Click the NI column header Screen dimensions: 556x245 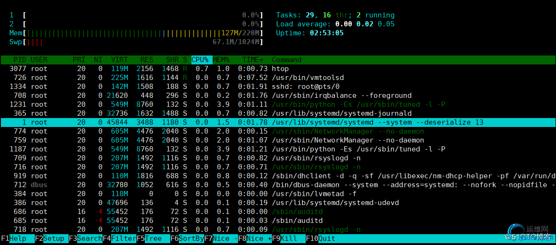click(98, 60)
